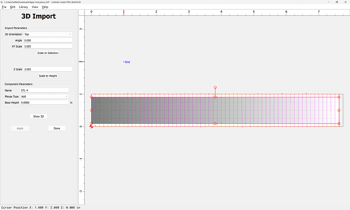Click the Show 3D button
This screenshot has height=210, width=350.
click(39, 116)
